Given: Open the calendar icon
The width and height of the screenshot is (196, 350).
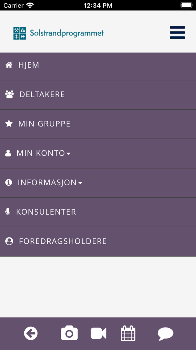Looking at the screenshot, I should 128,334.
